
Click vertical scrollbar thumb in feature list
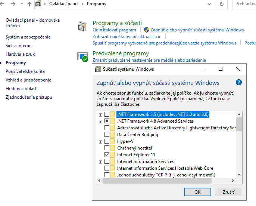(239, 124)
